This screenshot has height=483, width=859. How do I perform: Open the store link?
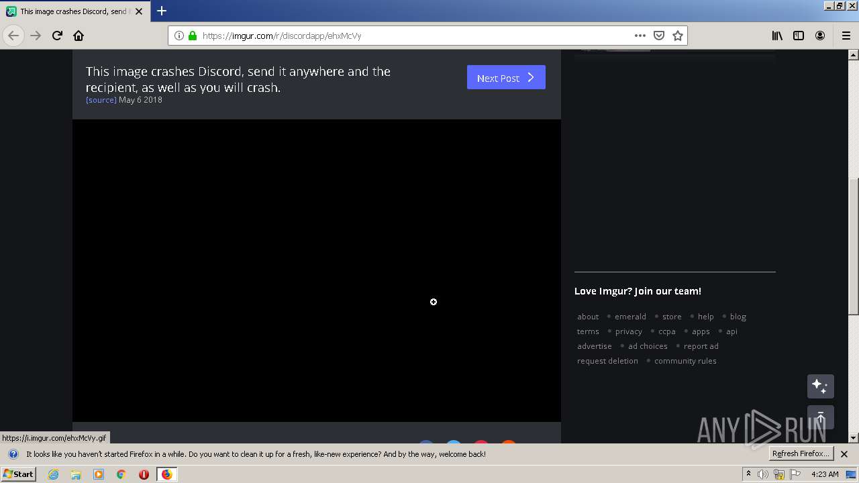pyautogui.click(x=672, y=317)
